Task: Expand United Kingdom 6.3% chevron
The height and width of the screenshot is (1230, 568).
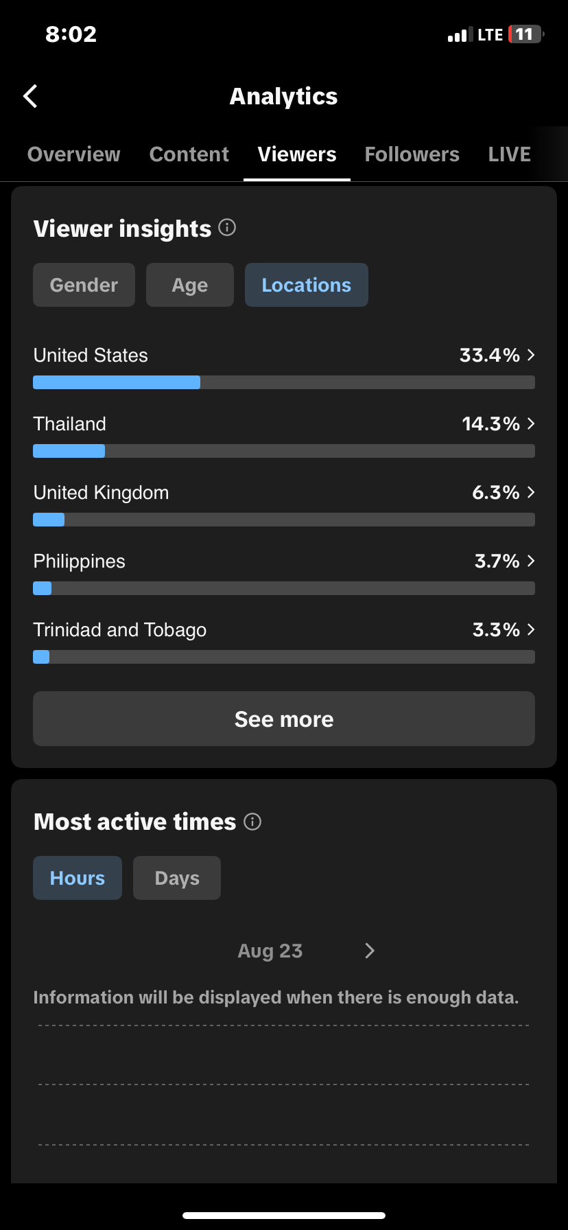Action: pos(531,492)
